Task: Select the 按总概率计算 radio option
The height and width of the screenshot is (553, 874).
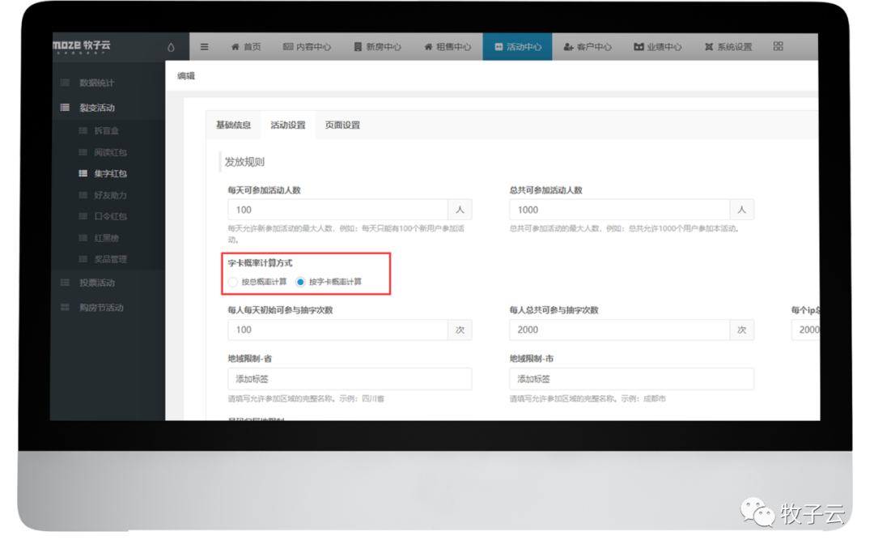Action: tap(233, 282)
